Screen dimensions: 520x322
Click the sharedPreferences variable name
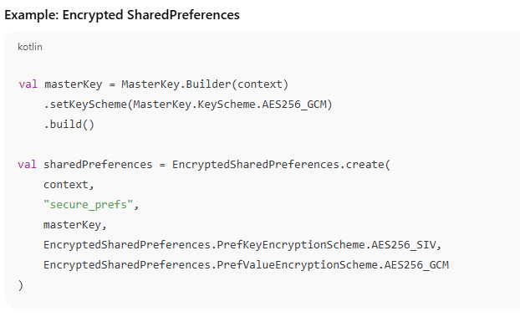click(x=98, y=165)
